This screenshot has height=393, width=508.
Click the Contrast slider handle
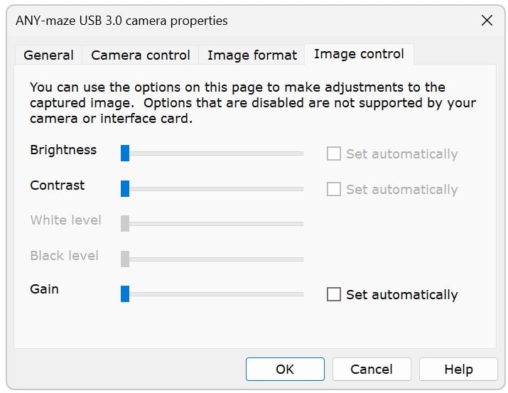[x=125, y=188]
